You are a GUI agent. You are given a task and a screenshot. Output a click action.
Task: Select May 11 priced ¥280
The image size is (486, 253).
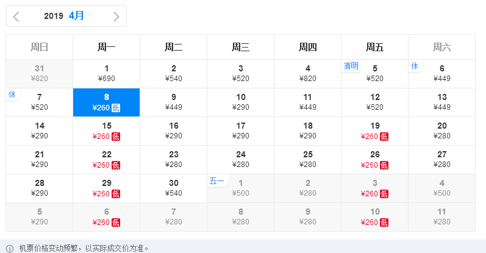(441, 217)
